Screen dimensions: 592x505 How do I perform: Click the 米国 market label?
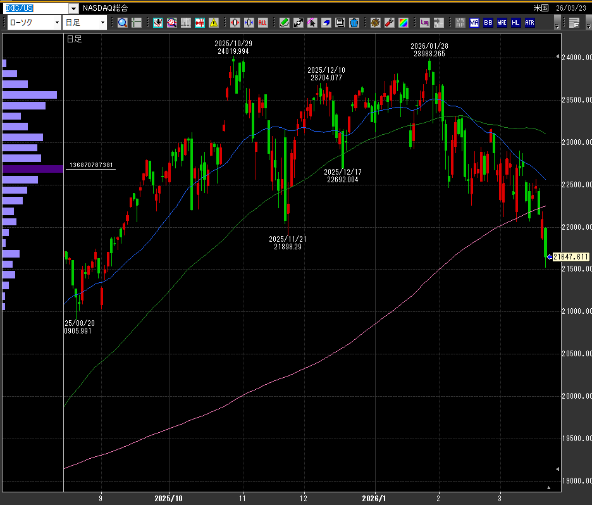coord(541,8)
